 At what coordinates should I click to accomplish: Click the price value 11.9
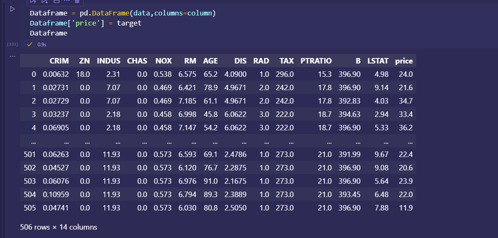pos(406,208)
